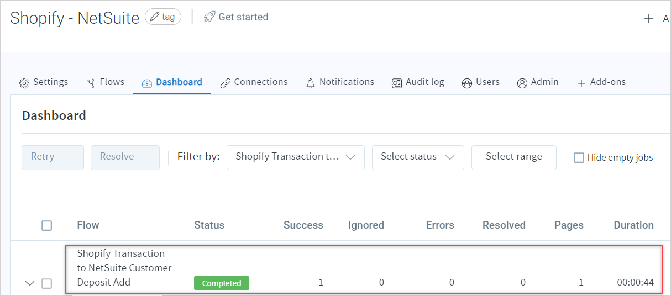Open the Settings tab
This screenshot has width=671, height=296.
pos(44,82)
